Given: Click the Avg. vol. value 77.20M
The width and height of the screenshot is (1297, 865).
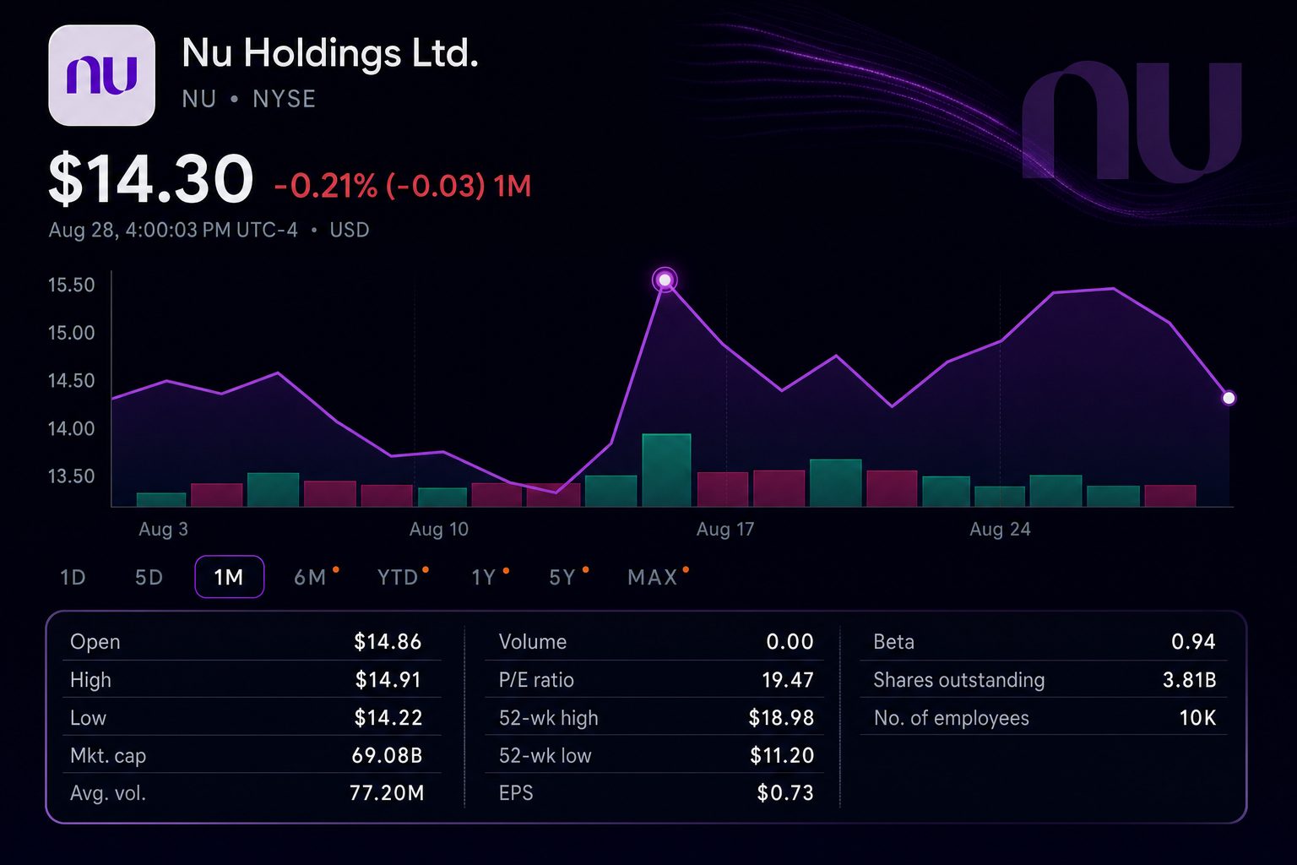Looking at the screenshot, I should pos(387,793).
